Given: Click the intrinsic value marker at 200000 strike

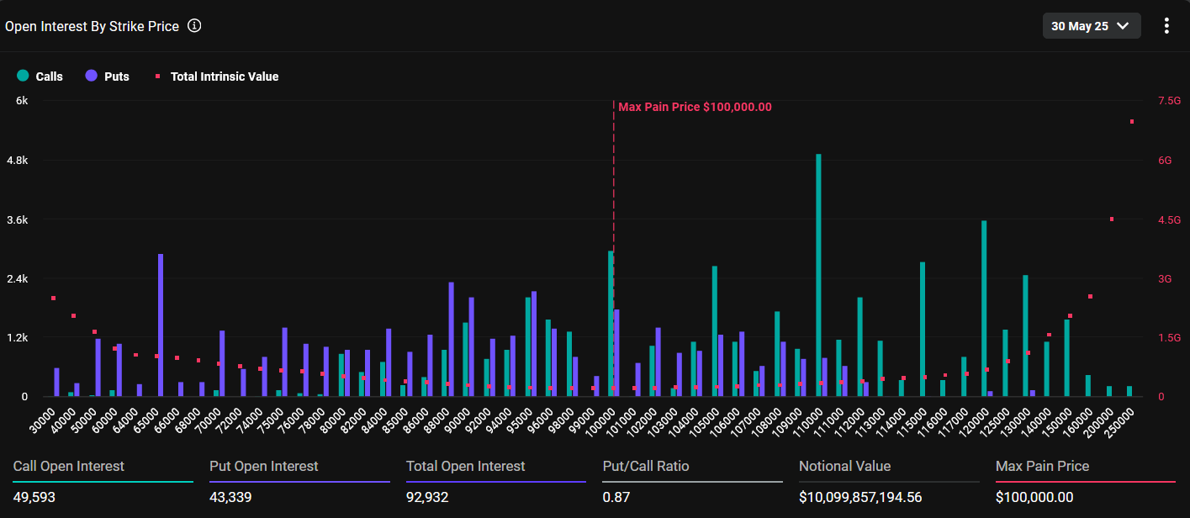Looking at the screenshot, I should click(1112, 219).
